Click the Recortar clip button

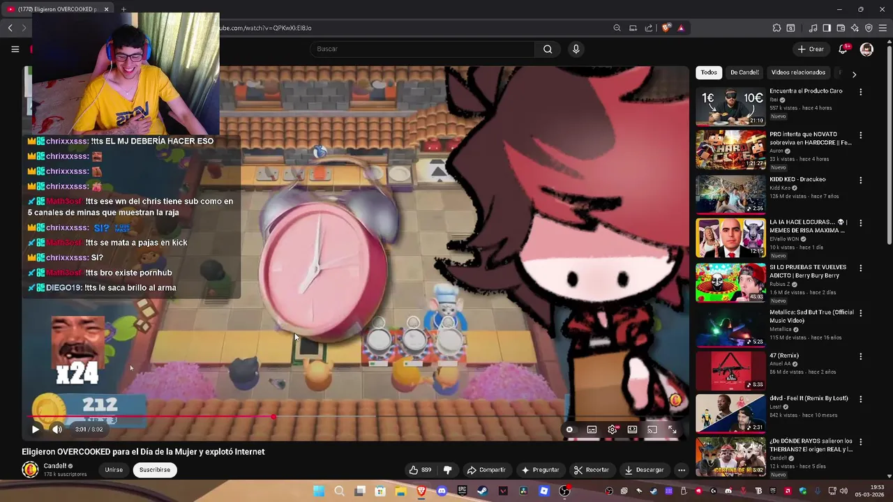click(x=592, y=470)
